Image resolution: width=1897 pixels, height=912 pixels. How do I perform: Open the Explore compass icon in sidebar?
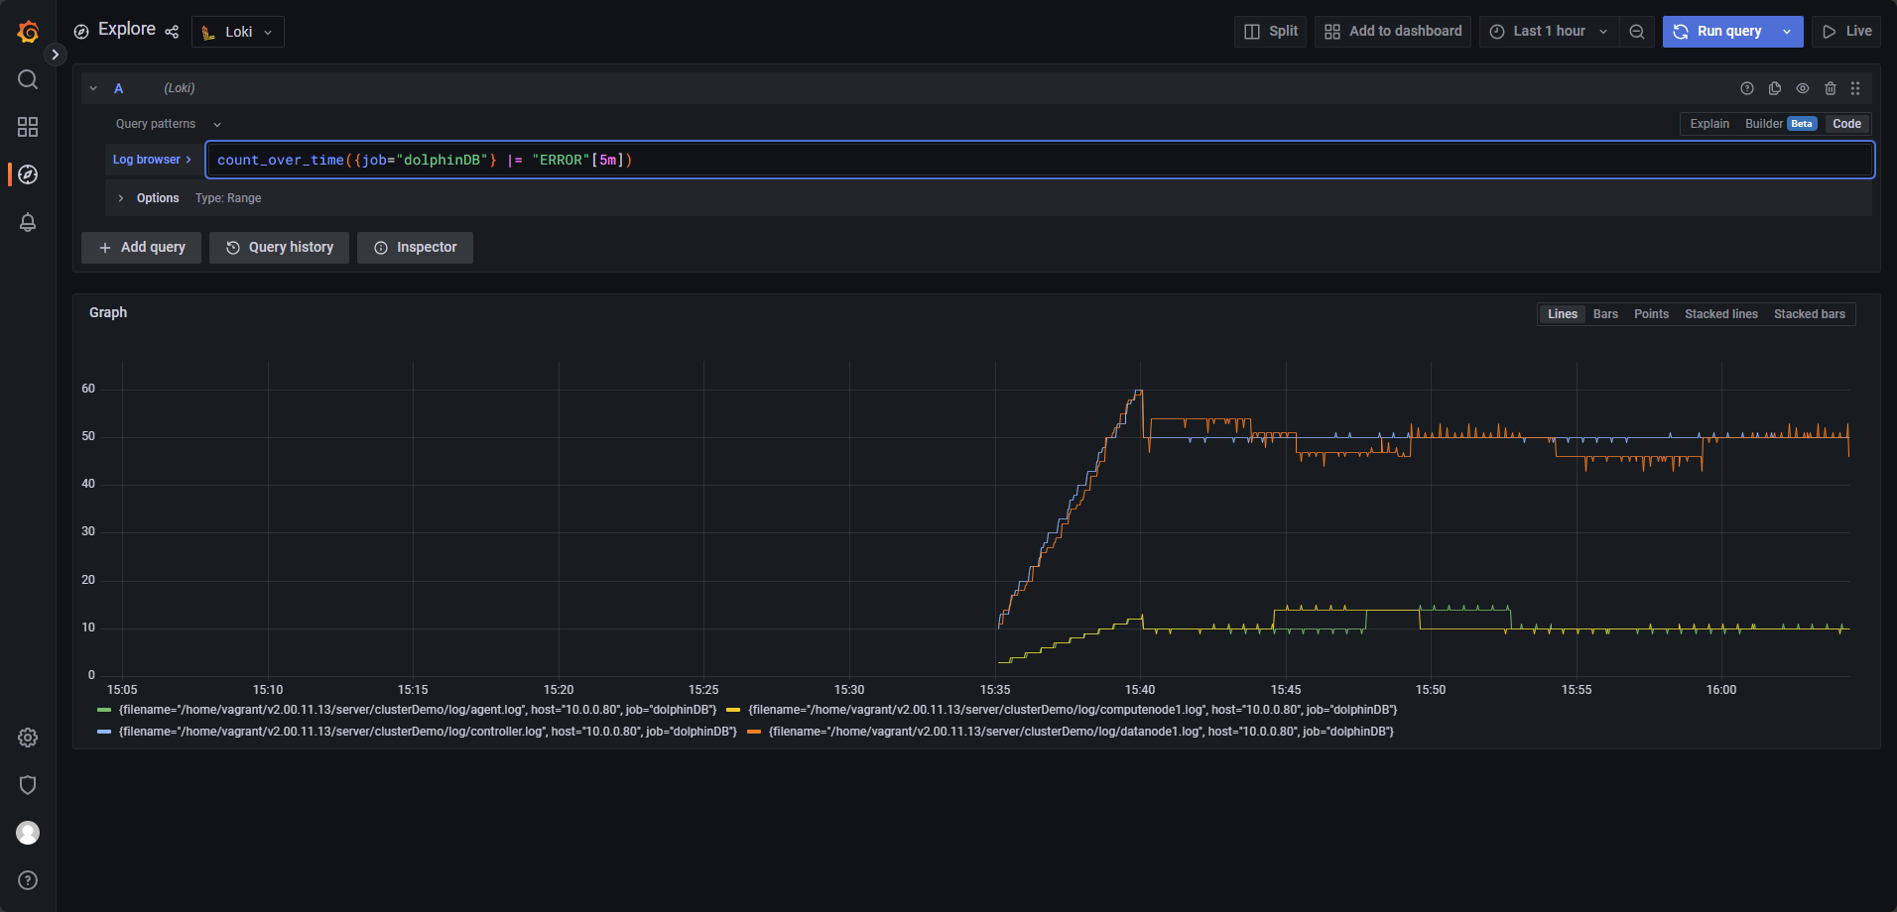click(x=27, y=174)
